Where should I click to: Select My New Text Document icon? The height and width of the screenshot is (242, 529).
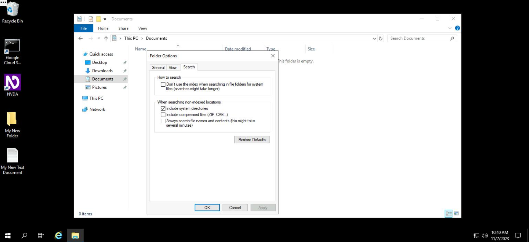coord(12,161)
